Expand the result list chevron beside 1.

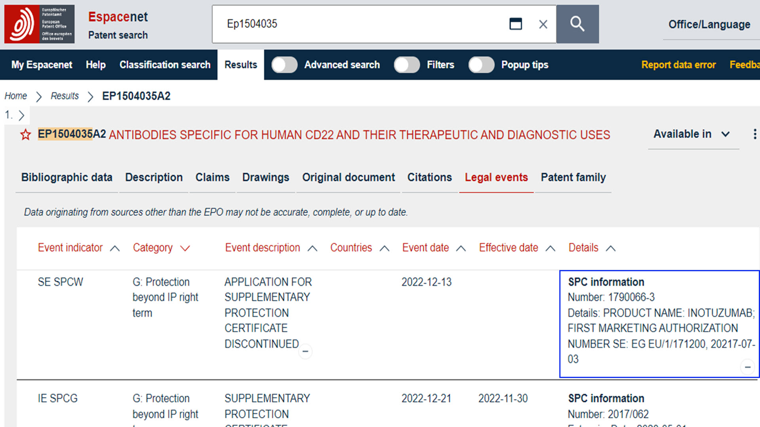click(22, 115)
